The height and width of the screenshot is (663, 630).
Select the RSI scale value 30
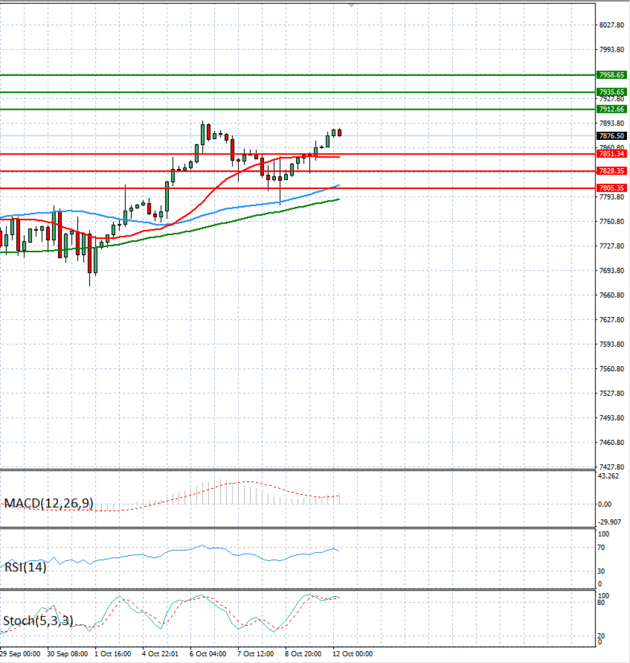[601, 571]
